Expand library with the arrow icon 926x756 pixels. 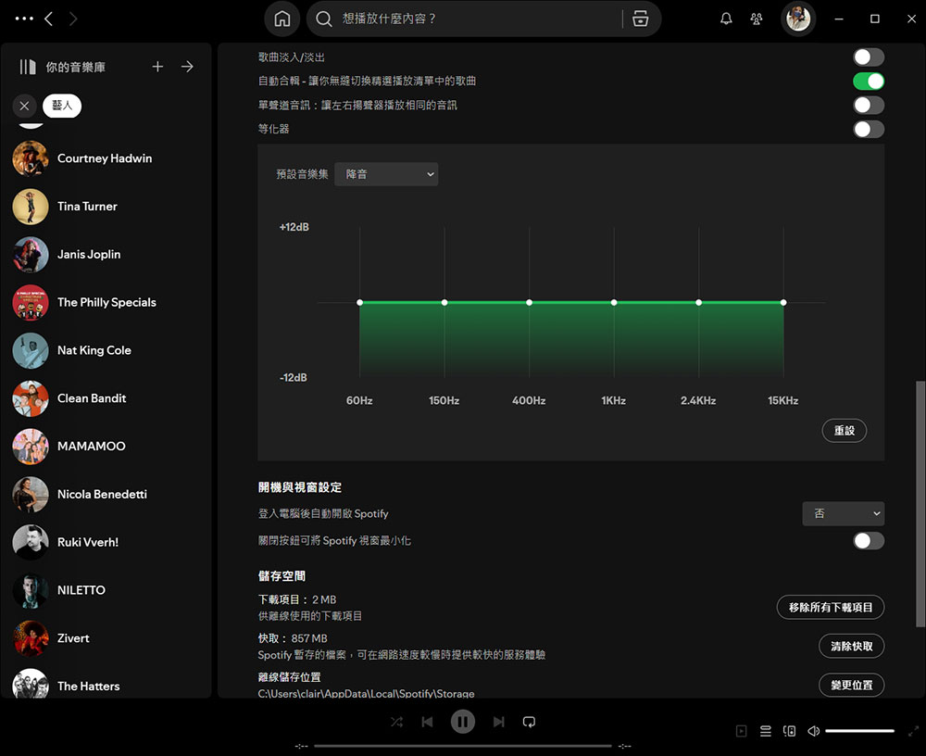coord(187,67)
